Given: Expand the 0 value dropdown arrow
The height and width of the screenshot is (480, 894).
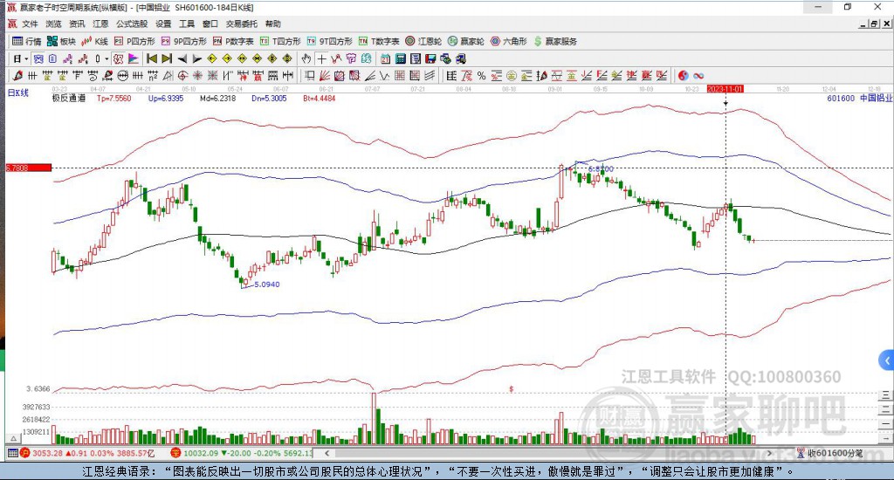Looking at the screenshot, I should coord(107,58).
